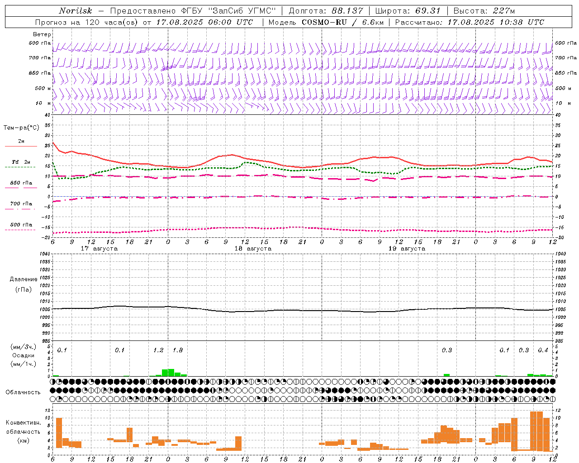Click the 'Высота: 227м' elevation text
579x463 pixels.
[484, 11]
